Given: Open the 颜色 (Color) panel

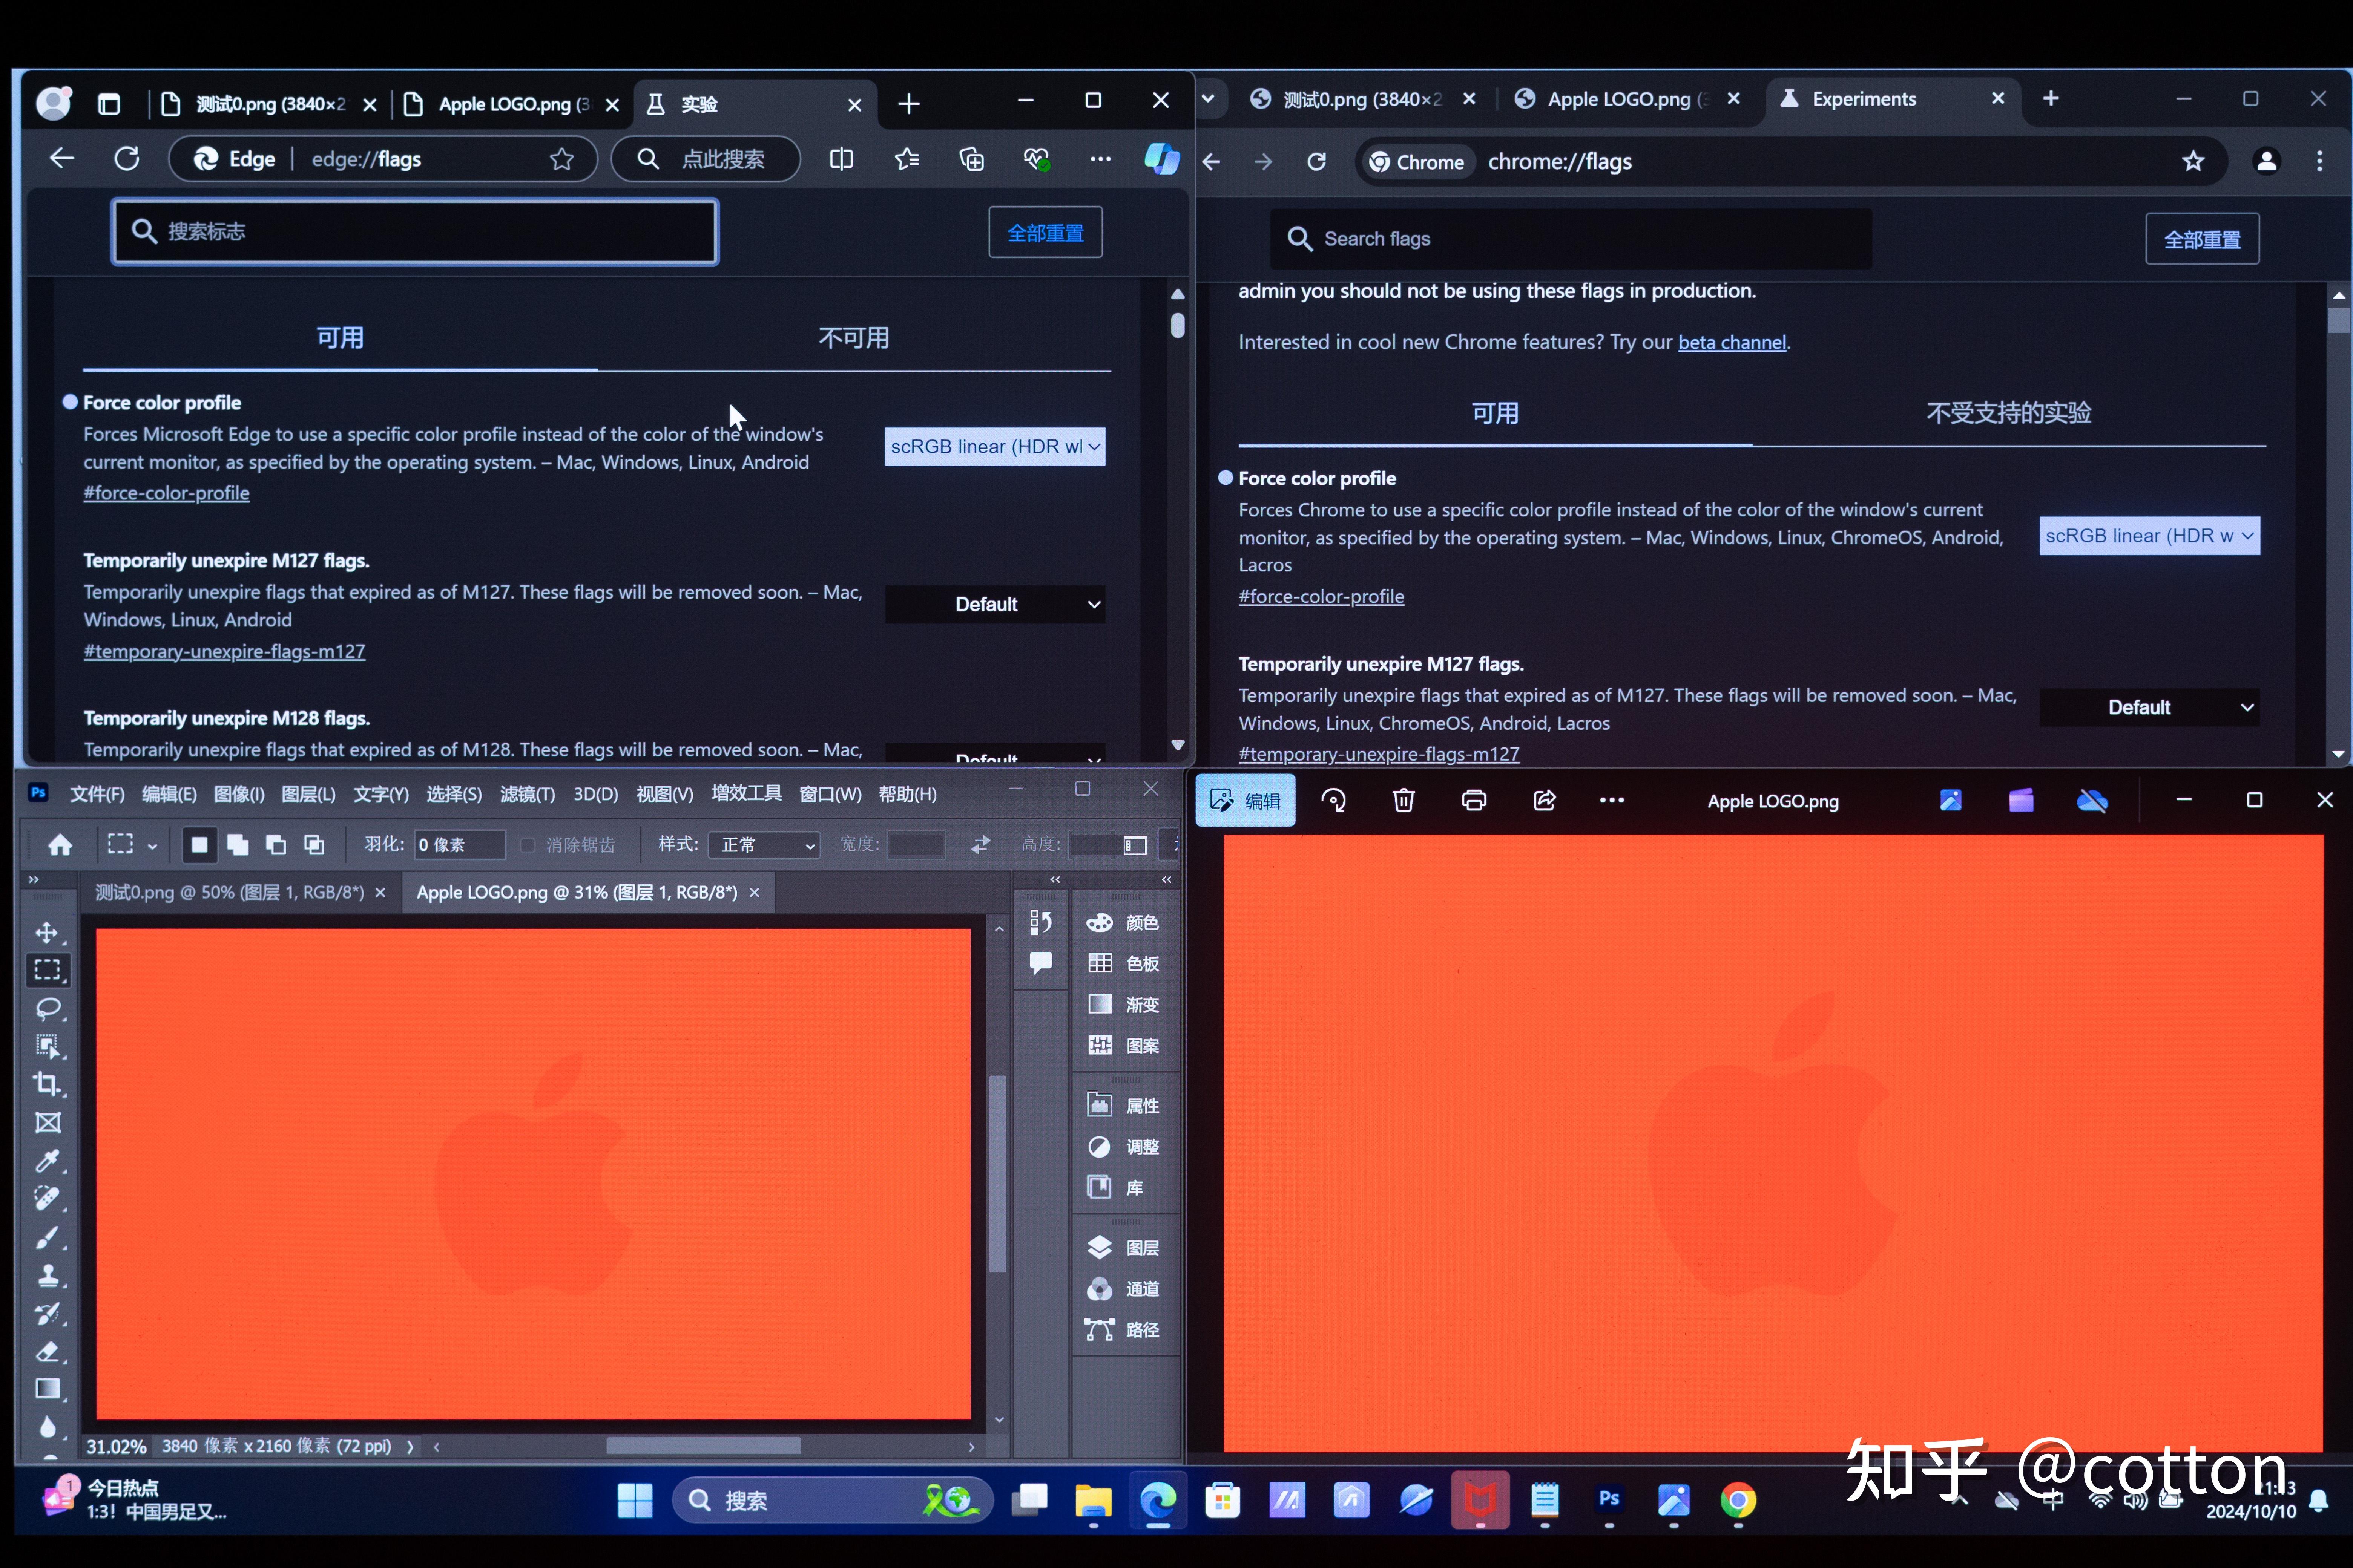Looking at the screenshot, I should point(1123,923).
